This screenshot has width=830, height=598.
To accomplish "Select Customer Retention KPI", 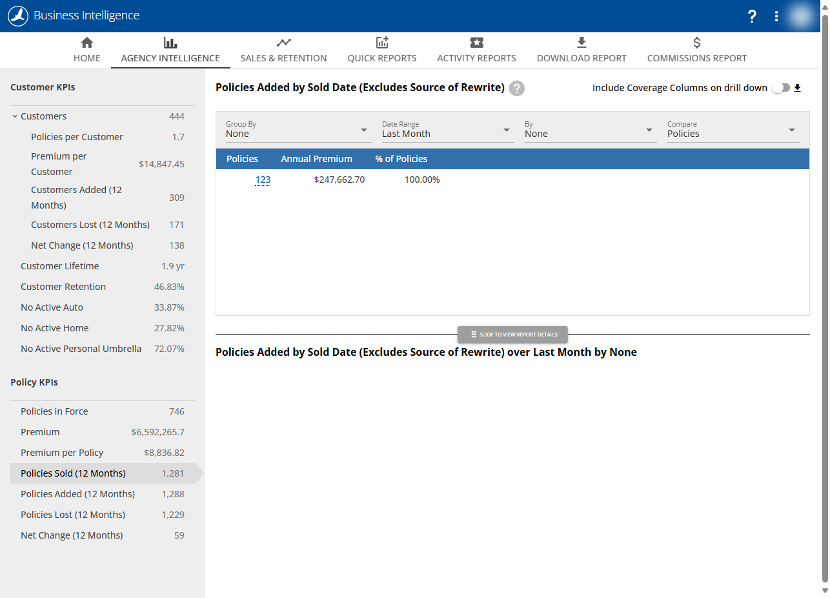I will tap(103, 287).
